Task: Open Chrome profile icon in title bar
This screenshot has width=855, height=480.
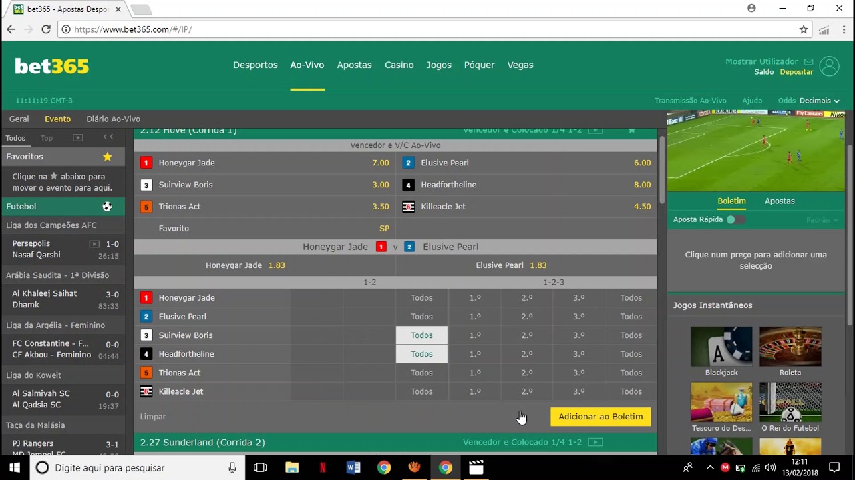Action: (x=751, y=9)
